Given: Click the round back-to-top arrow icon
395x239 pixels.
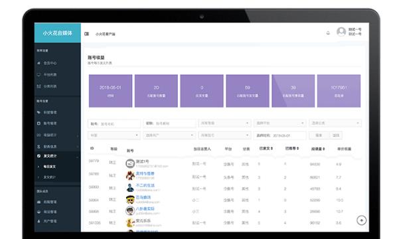Looking at the screenshot, I should 362,220.
